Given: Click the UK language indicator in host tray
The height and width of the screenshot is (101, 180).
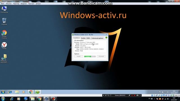Looking at the screenshot, I should (x=149, y=98).
